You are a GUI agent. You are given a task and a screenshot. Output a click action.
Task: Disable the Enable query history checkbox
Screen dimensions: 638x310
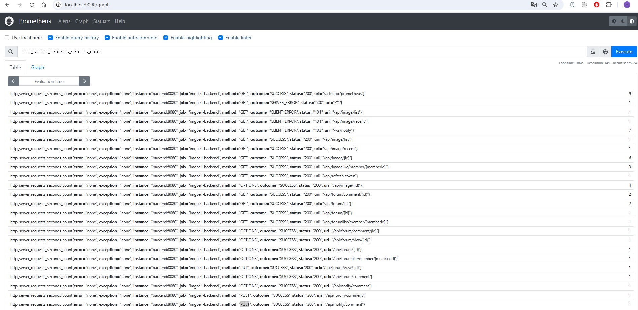pos(51,38)
